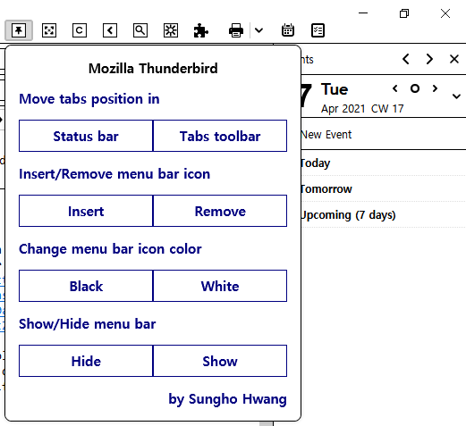Click the 'by Sungho Hwang' text
Viewport: 466px width, 426px height.
click(x=227, y=399)
